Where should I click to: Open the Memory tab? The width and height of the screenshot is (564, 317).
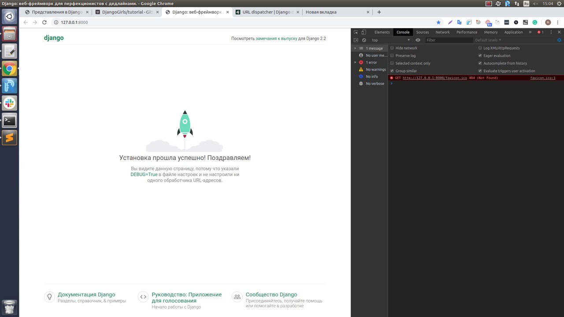coord(491,32)
